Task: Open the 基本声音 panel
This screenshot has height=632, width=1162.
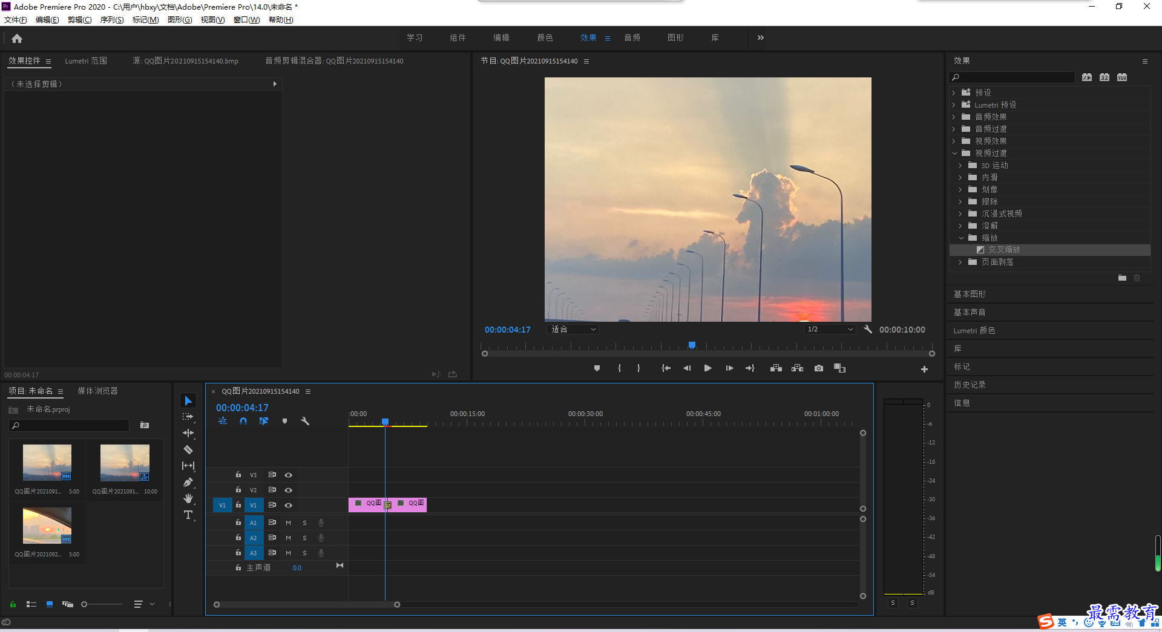Action: (x=970, y=312)
